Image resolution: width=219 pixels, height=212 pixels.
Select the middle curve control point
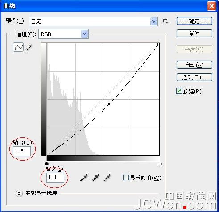click(109, 104)
